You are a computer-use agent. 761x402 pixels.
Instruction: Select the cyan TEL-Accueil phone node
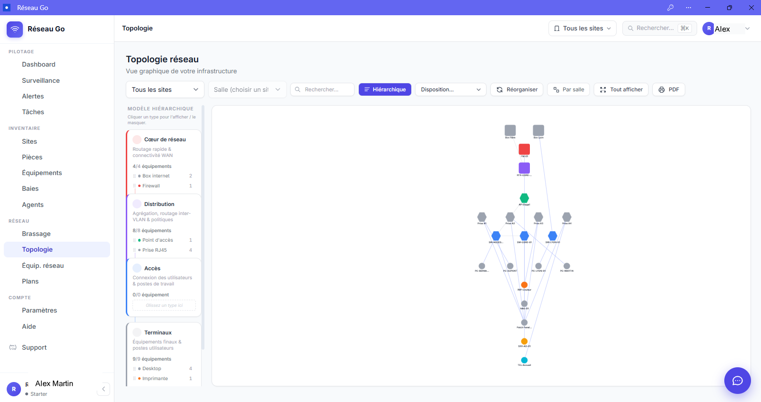tap(524, 360)
